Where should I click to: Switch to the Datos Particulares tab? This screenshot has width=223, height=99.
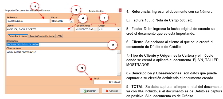[18, 36]
